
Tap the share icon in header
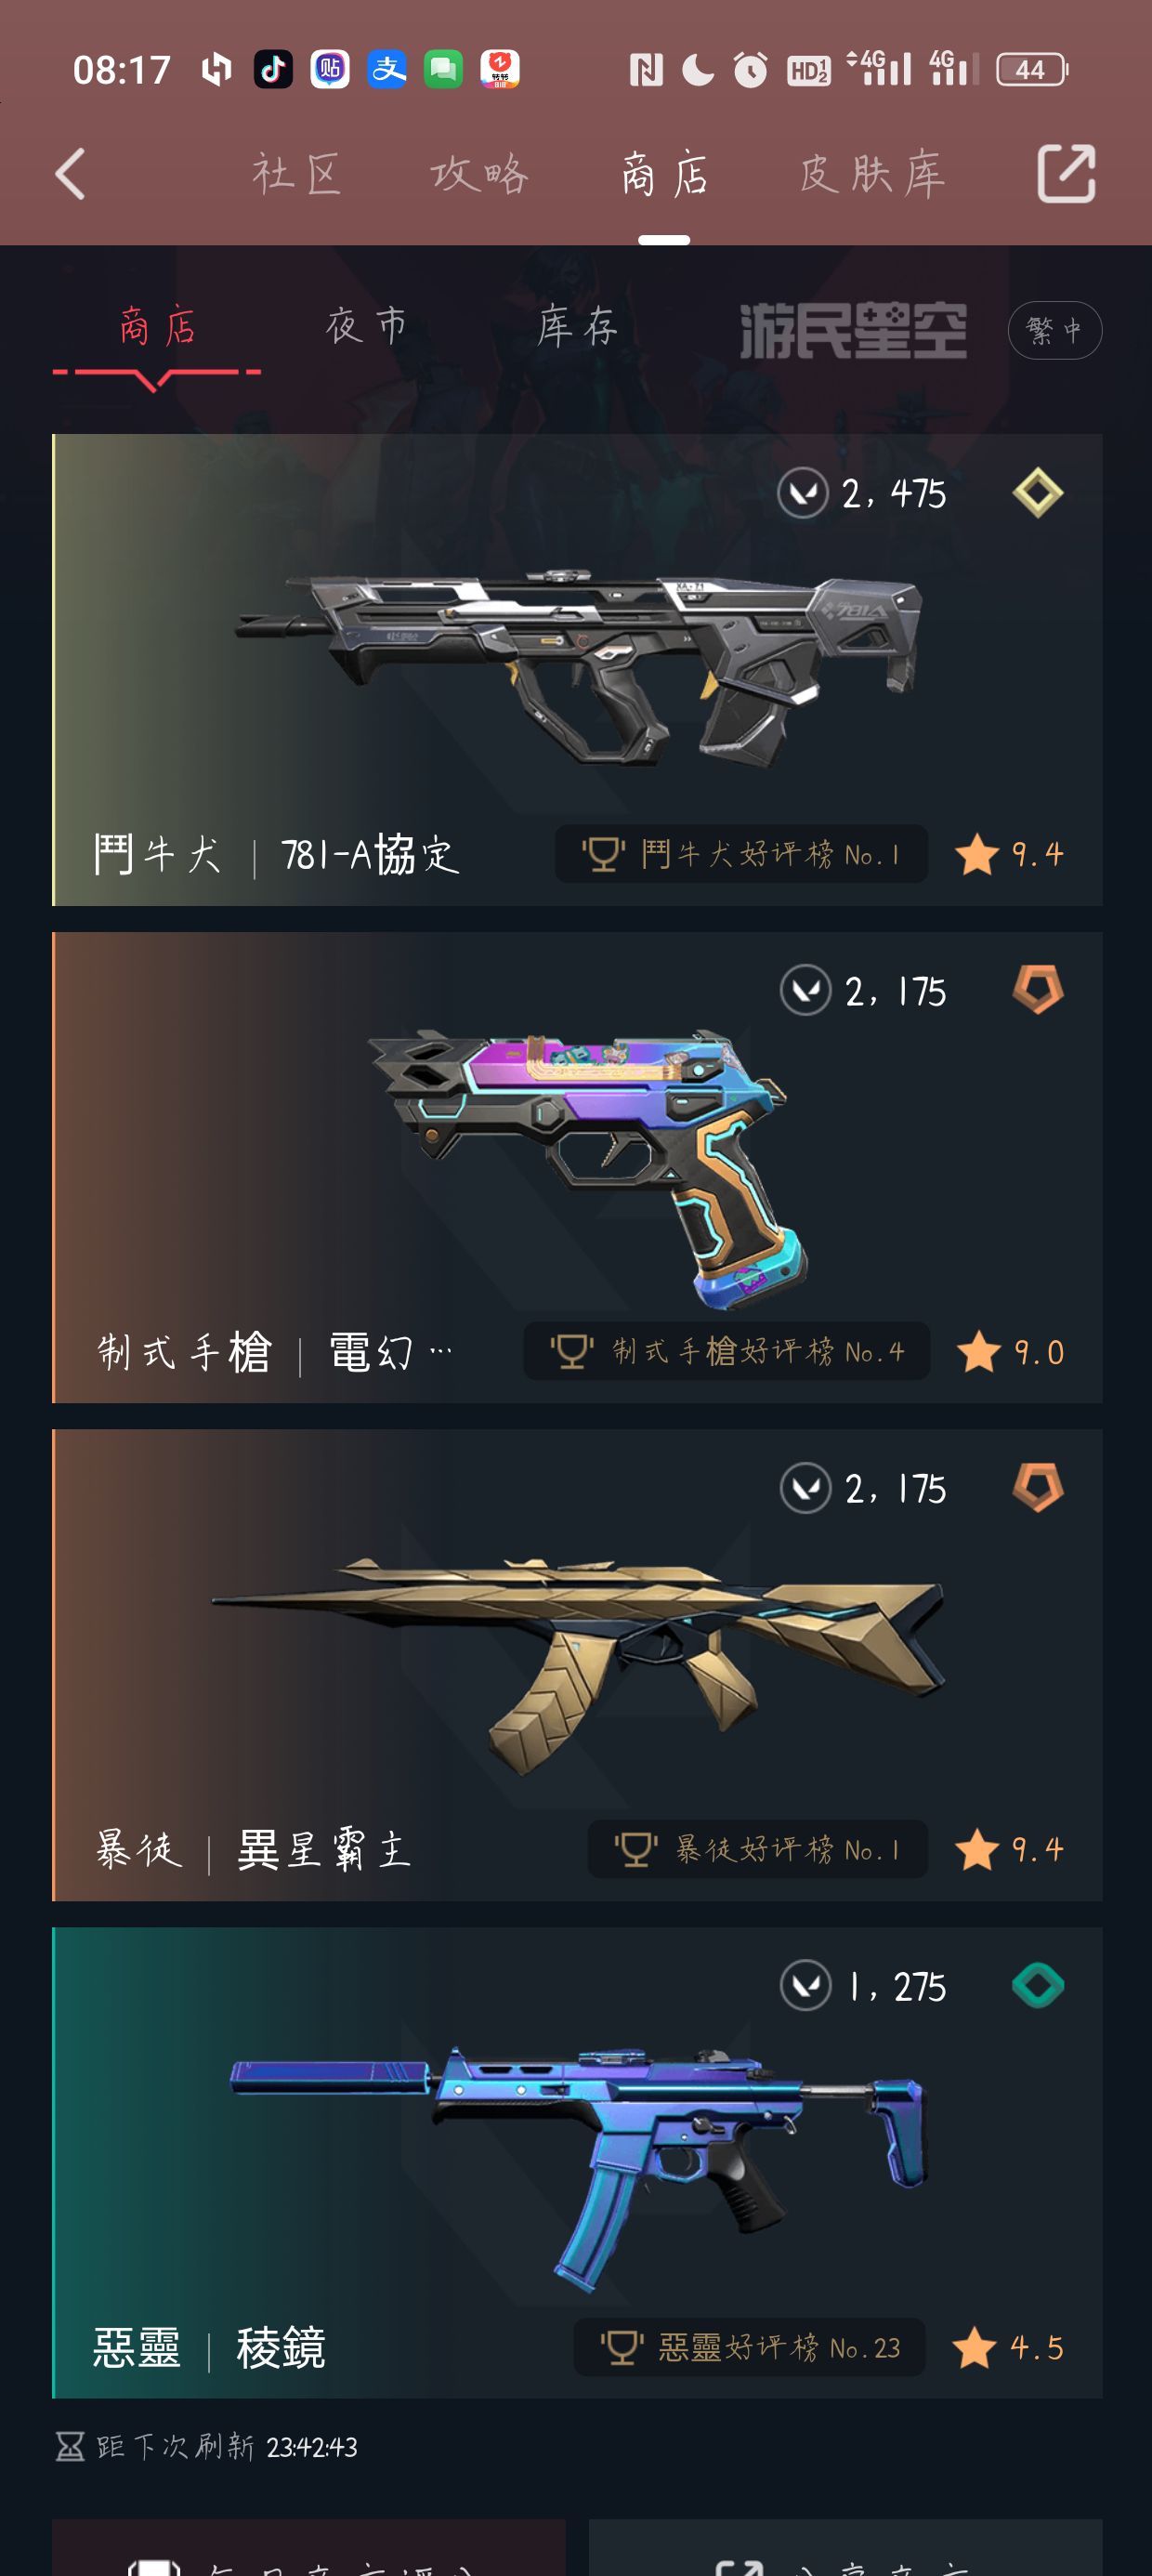(1066, 174)
